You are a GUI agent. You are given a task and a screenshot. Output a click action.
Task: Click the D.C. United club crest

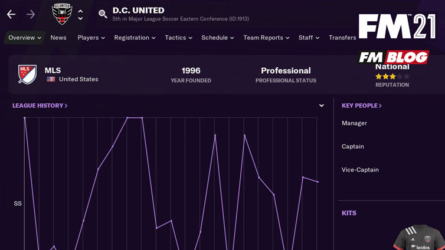(x=62, y=14)
